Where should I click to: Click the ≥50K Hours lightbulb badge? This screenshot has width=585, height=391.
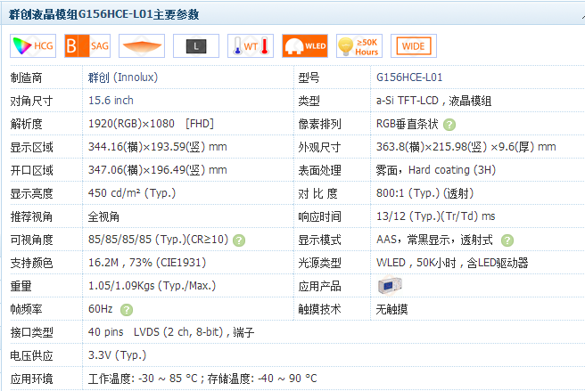pos(358,45)
